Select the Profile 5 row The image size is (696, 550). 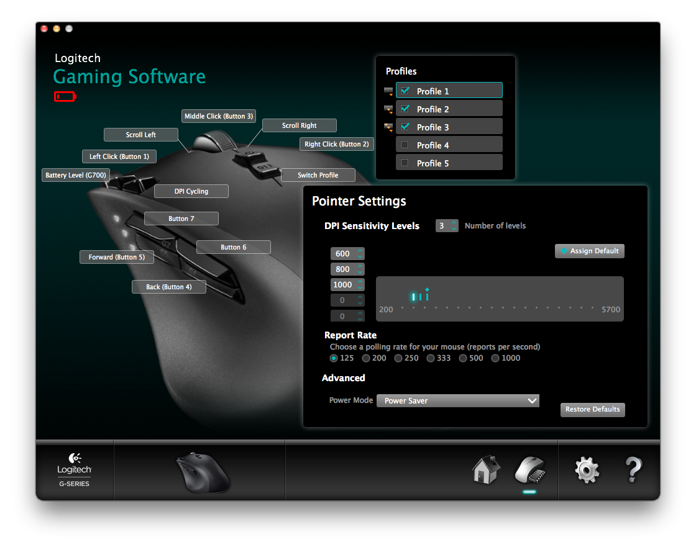[449, 163]
